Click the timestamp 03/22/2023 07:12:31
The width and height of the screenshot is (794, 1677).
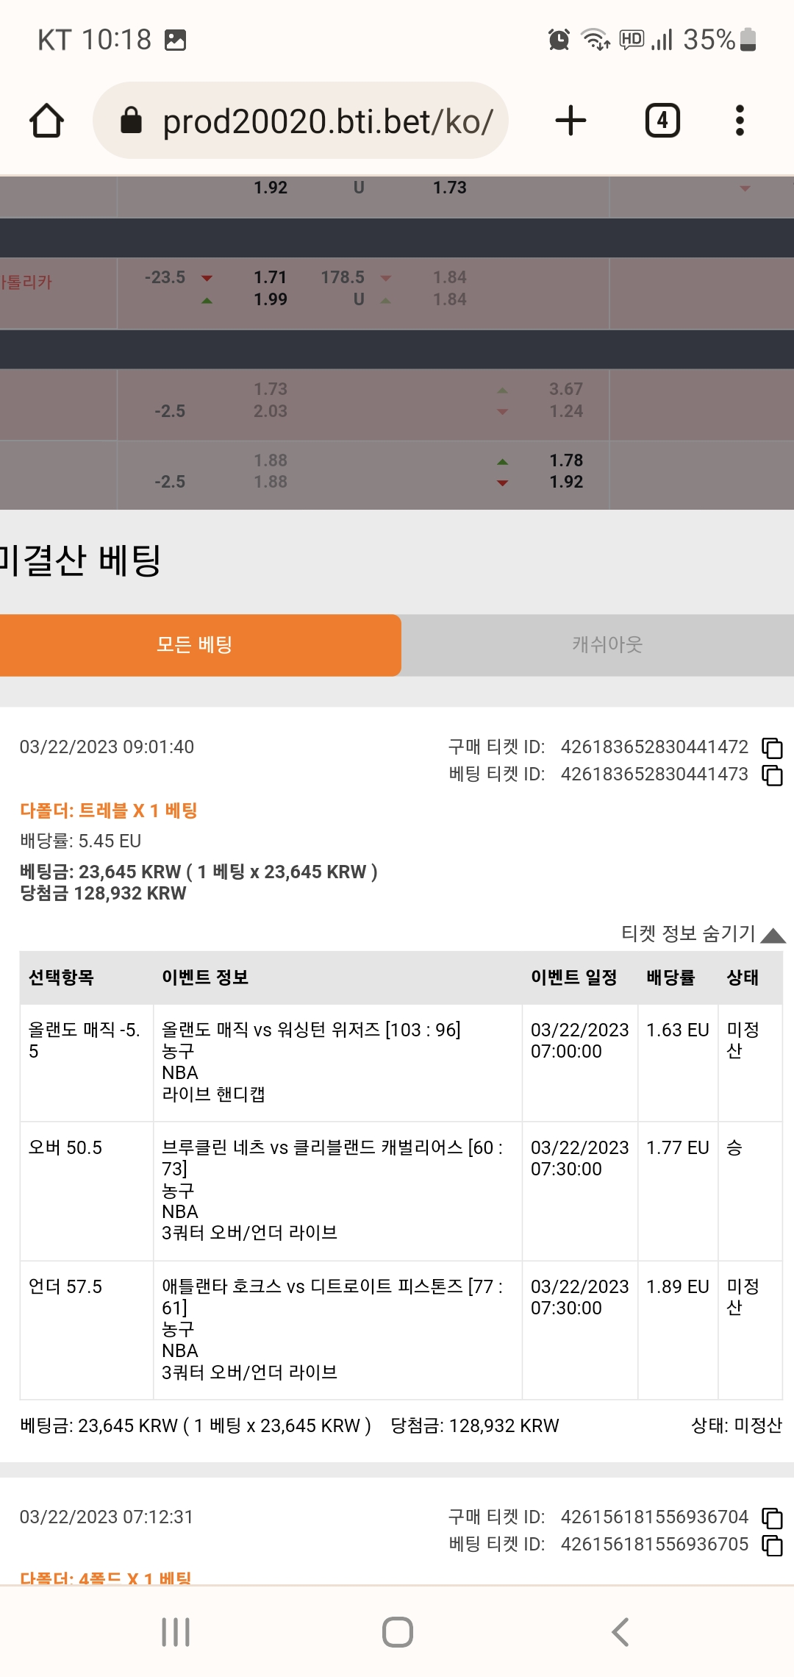point(107,1517)
